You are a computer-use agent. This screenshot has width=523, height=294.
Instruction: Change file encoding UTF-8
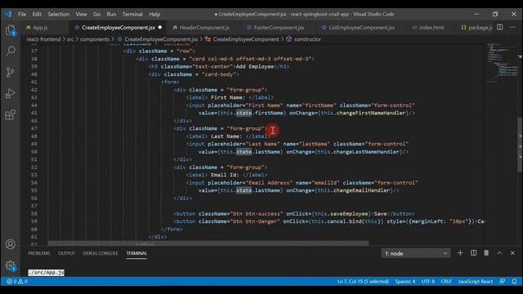pos(427,281)
